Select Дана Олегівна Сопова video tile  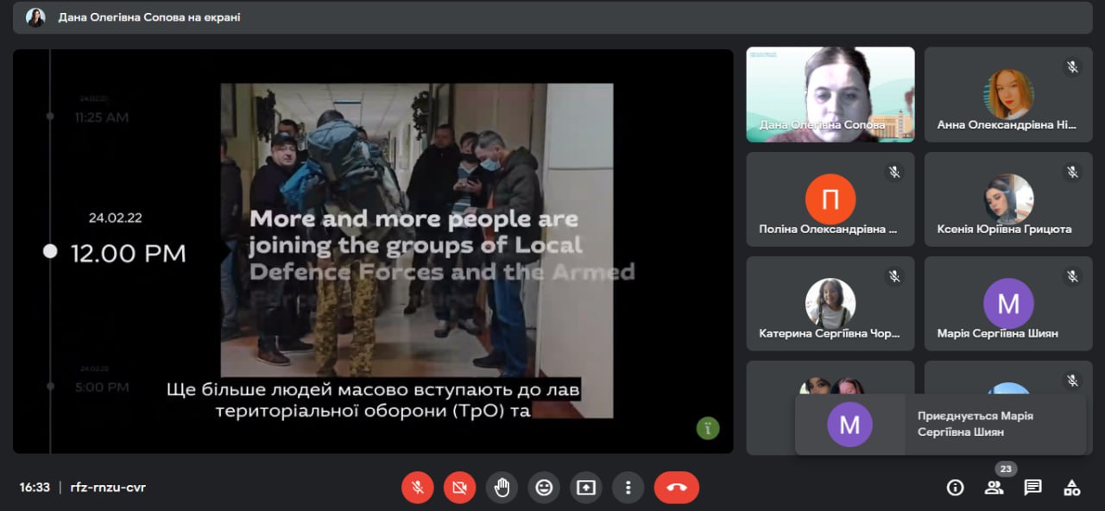pos(830,94)
